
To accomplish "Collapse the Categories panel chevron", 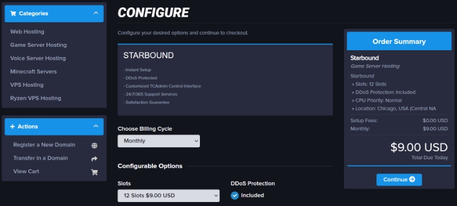I will point(96,13).
